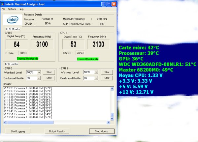Click the Output Results button
Image resolution: width=198 pixels, height=142 pixels.
(x=57, y=131)
